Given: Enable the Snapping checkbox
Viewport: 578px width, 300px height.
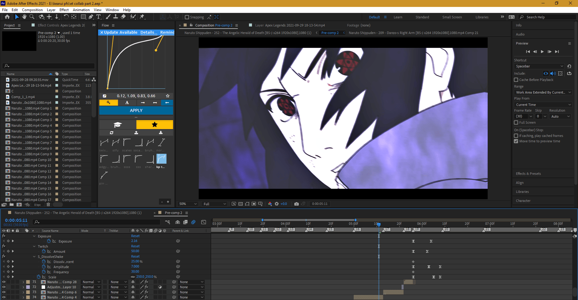Looking at the screenshot, I should click(x=187, y=17).
